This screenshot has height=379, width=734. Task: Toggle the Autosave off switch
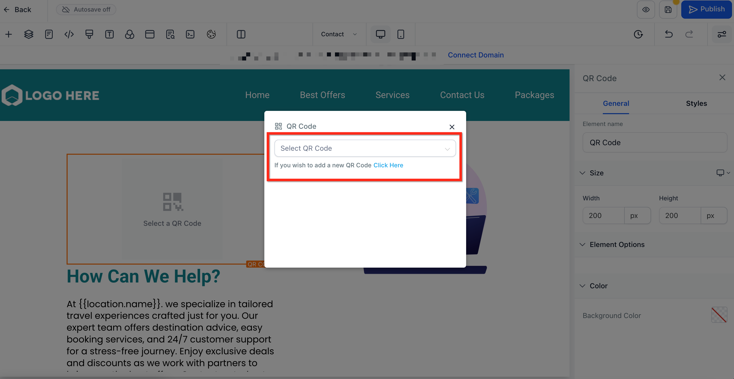point(86,10)
